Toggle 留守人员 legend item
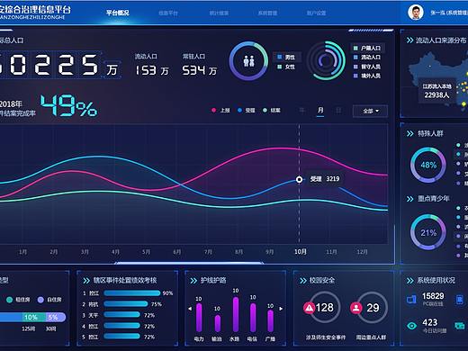This screenshot has height=351, width=468. point(367,67)
